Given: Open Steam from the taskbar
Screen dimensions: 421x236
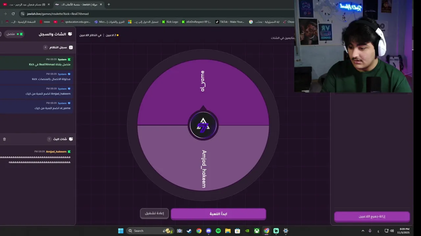Looking at the screenshot, I should click(x=189, y=231).
